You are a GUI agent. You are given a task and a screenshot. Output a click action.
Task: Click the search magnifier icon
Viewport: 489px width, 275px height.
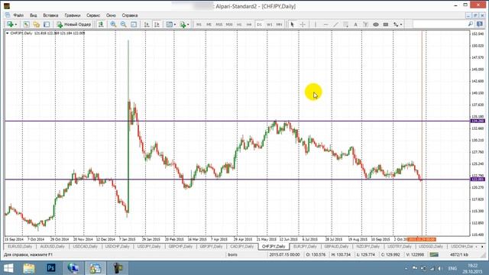pyautogui.click(x=471, y=24)
